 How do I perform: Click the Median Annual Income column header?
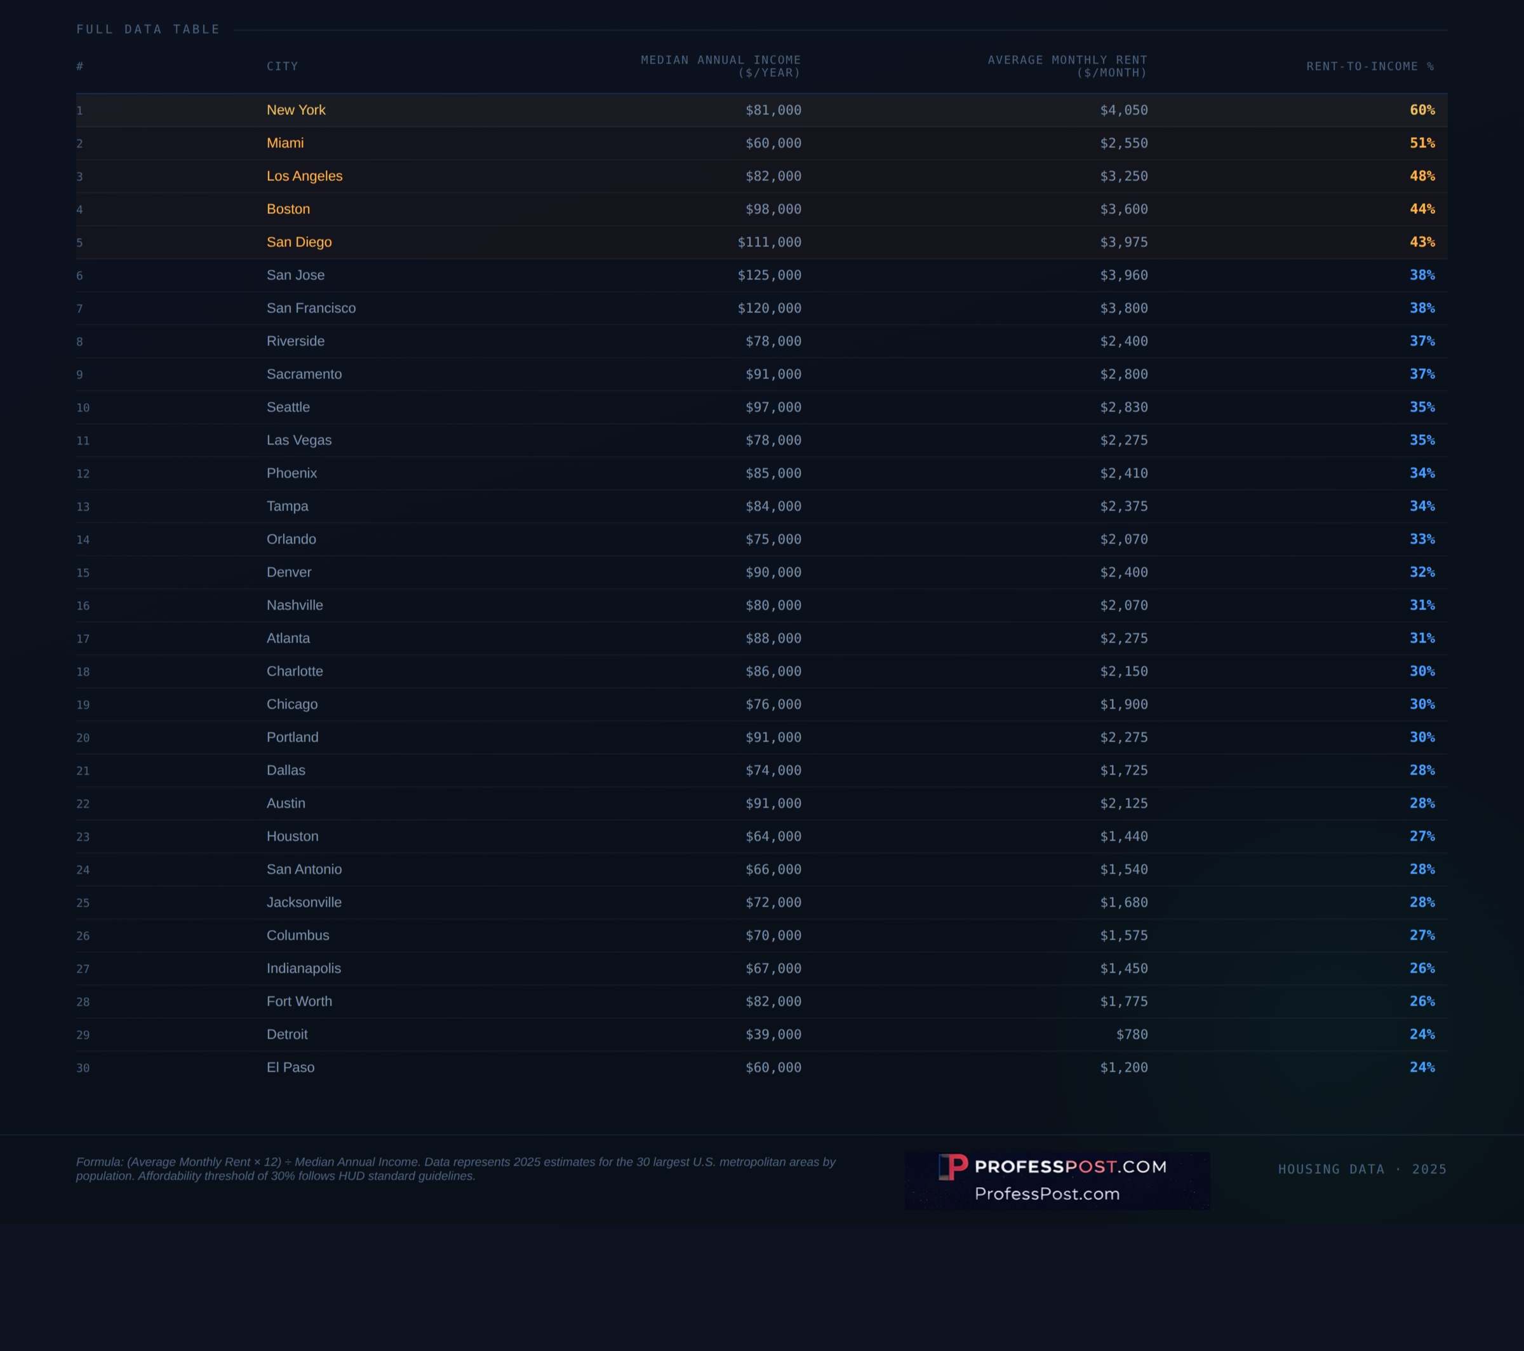pos(720,67)
